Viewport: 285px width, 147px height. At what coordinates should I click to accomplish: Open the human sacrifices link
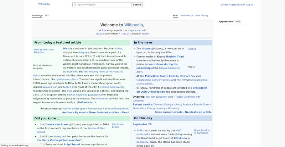(x=77, y=95)
